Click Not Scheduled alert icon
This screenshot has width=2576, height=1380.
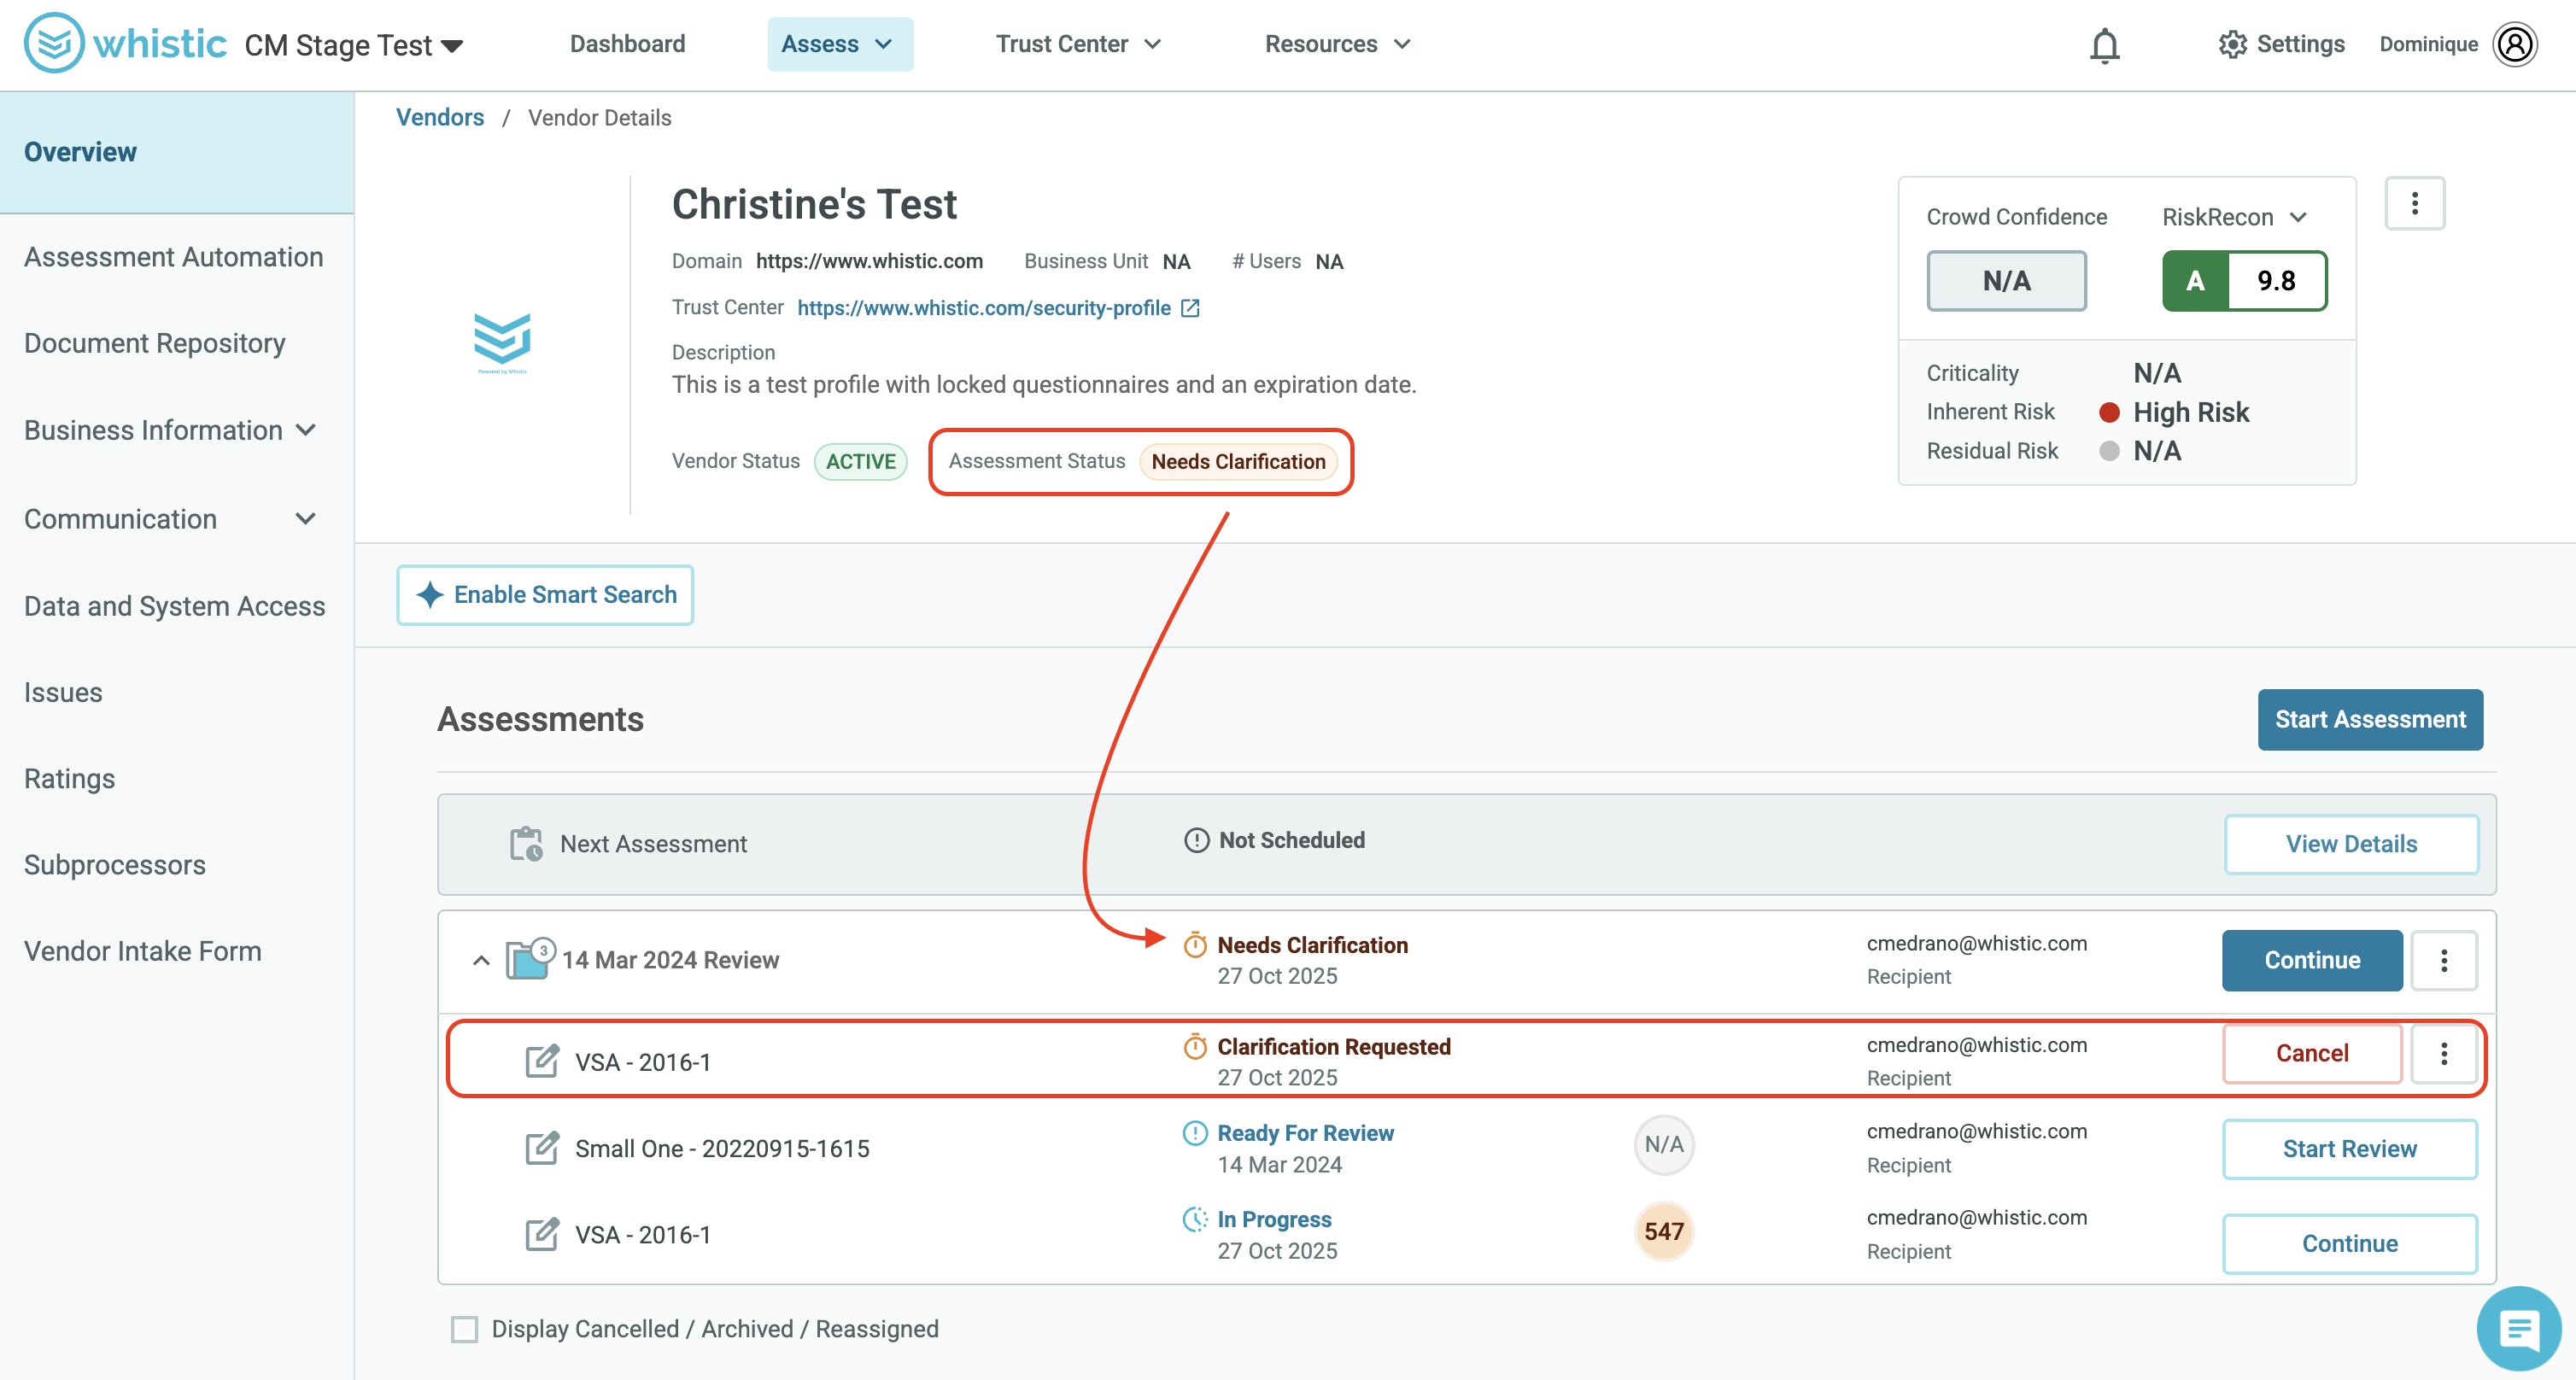point(1196,840)
